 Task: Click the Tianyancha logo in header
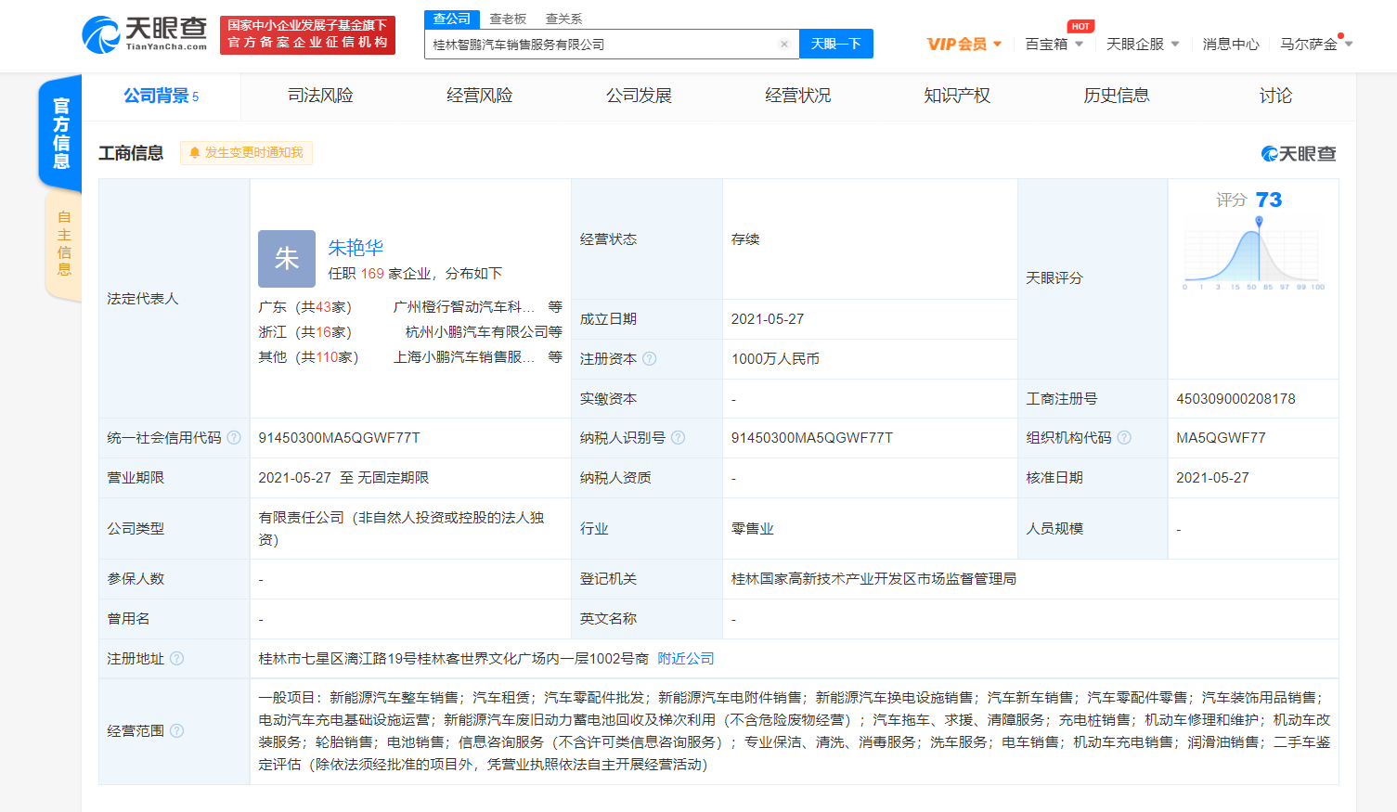click(x=145, y=34)
